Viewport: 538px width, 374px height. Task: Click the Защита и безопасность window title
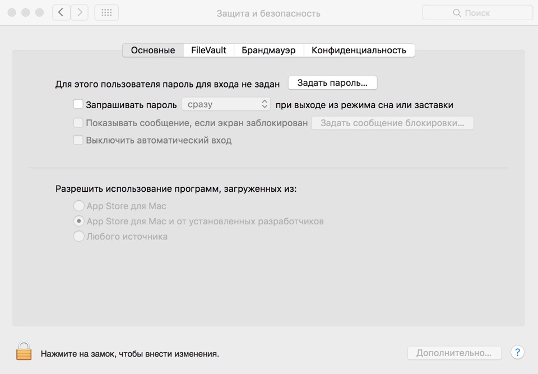tap(268, 13)
